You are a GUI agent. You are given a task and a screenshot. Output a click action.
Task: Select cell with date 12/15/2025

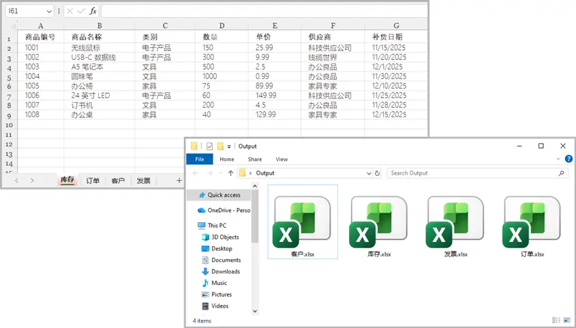coord(396,115)
